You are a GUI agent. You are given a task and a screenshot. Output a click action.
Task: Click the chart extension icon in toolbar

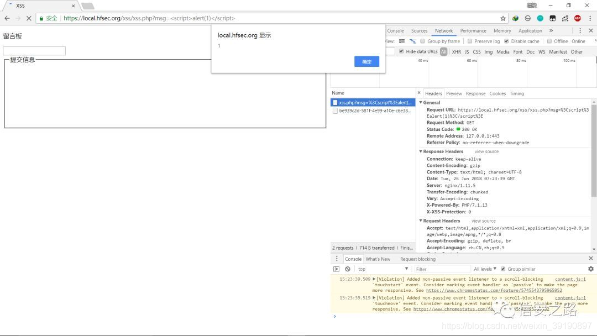pos(565,18)
